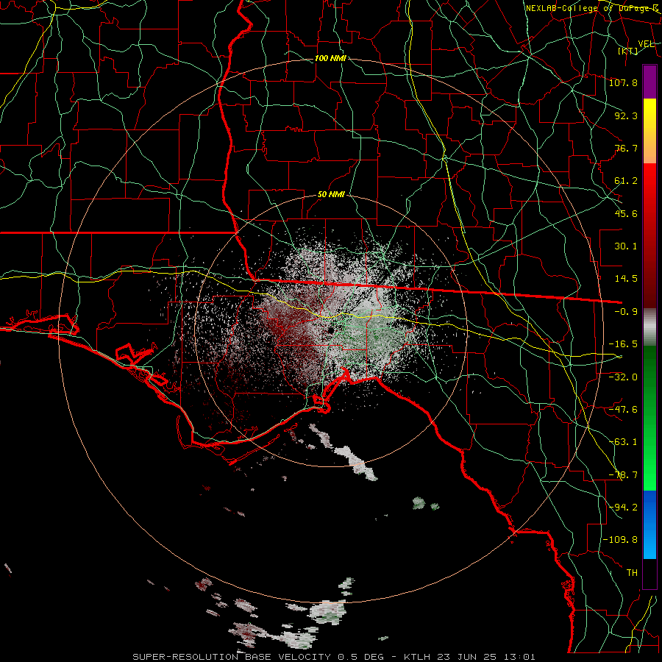Viewport: 662px width, 662px height.
Task: Click the -47.6 velocity scale value
Action: 623,410
